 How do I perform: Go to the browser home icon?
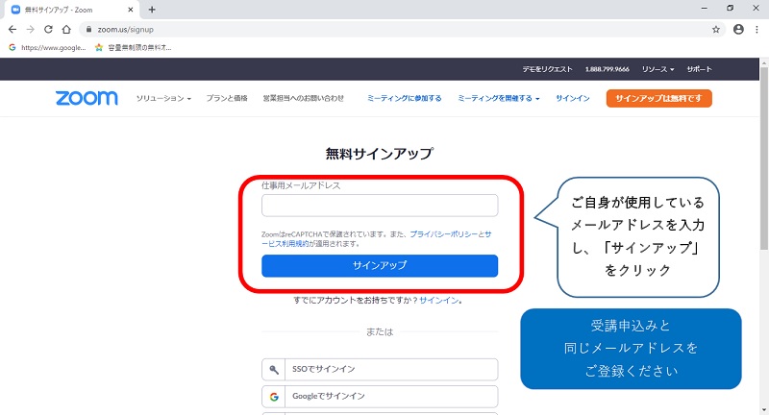click(x=66, y=30)
